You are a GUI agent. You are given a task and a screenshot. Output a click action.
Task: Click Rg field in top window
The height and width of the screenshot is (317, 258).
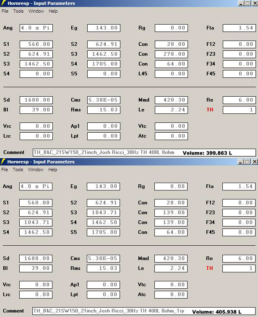pos(171,28)
